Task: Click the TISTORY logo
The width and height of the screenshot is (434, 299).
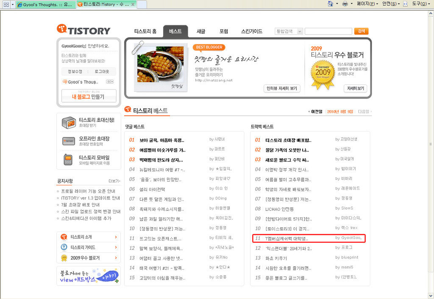Action: [x=83, y=30]
